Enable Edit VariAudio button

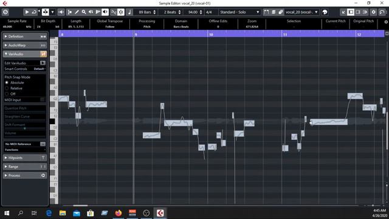pos(43,63)
